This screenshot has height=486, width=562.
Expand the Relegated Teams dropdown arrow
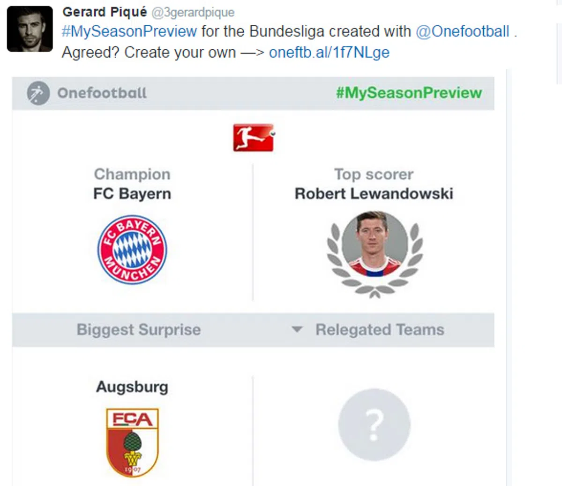pos(297,329)
